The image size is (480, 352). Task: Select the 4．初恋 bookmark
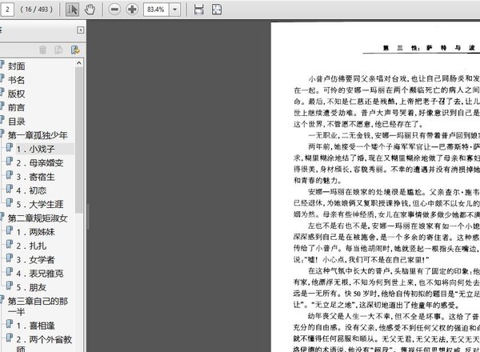click(x=31, y=190)
